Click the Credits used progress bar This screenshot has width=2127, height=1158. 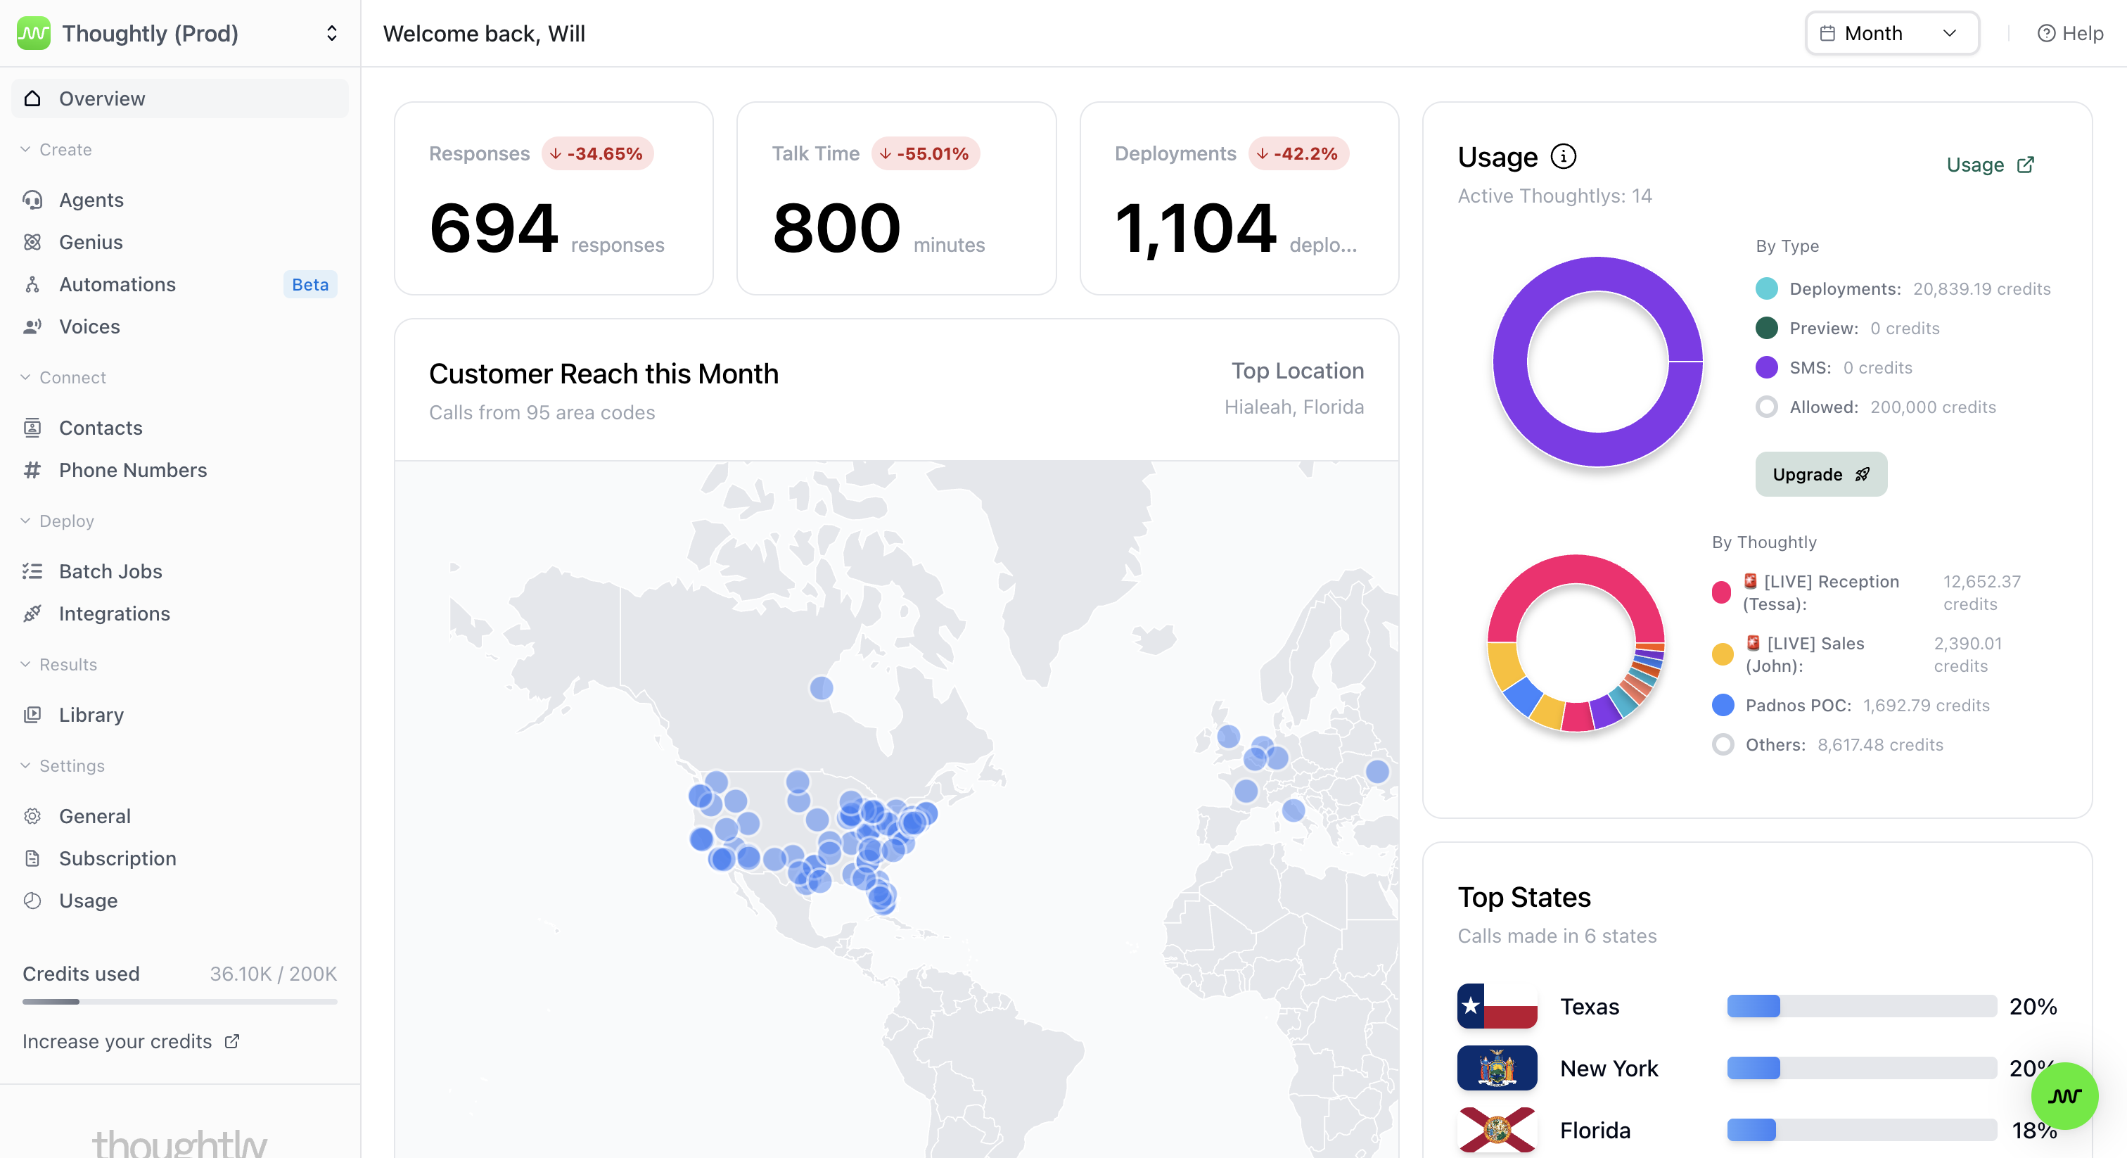[x=179, y=1001]
